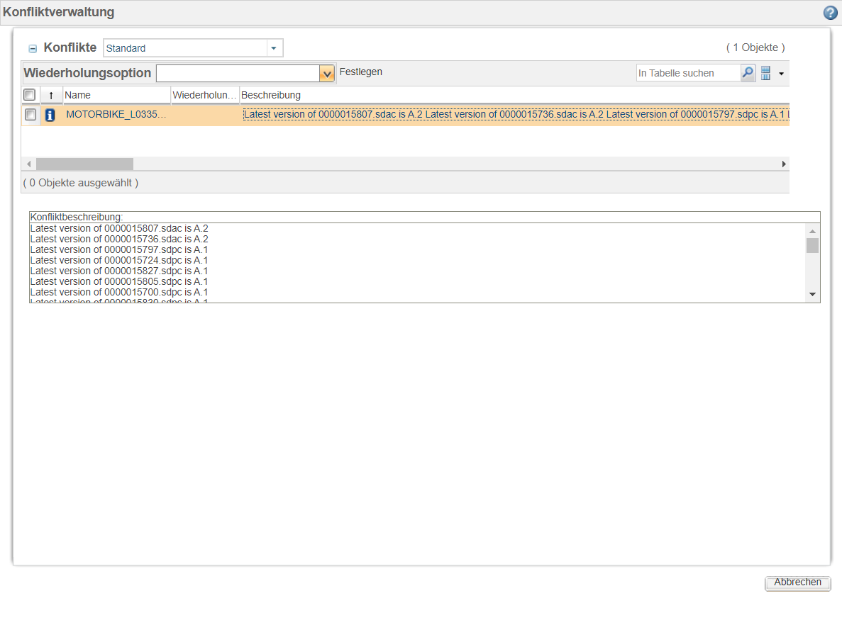Click the table scroll-left arrow
The image size is (842, 620).
tap(29, 164)
